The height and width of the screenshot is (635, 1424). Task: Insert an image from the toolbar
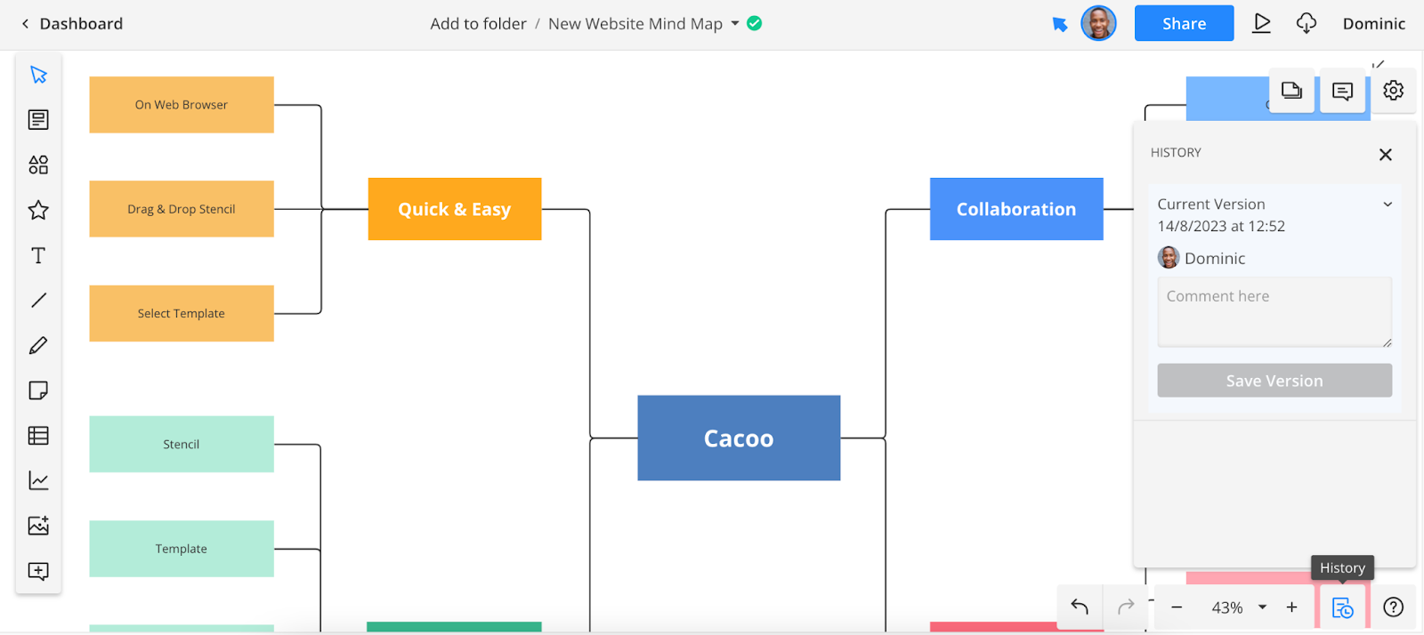tap(38, 526)
